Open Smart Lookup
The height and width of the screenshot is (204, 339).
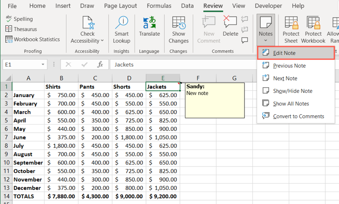(x=122, y=30)
